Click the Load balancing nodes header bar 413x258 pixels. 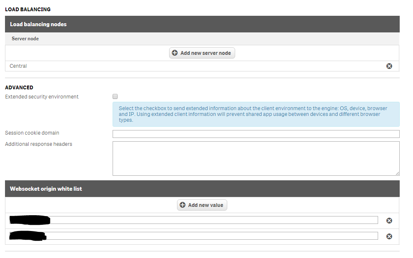(202, 24)
